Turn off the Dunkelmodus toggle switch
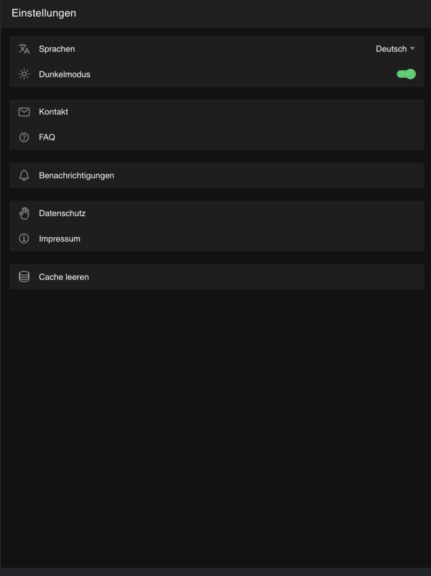The width and height of the screenshot is (431, 576). [406, 74]
